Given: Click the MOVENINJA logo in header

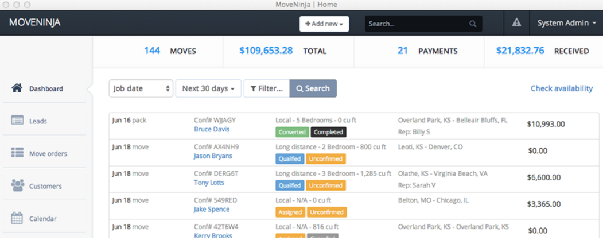Looking at the screenshot, I should tap(35, 23).
